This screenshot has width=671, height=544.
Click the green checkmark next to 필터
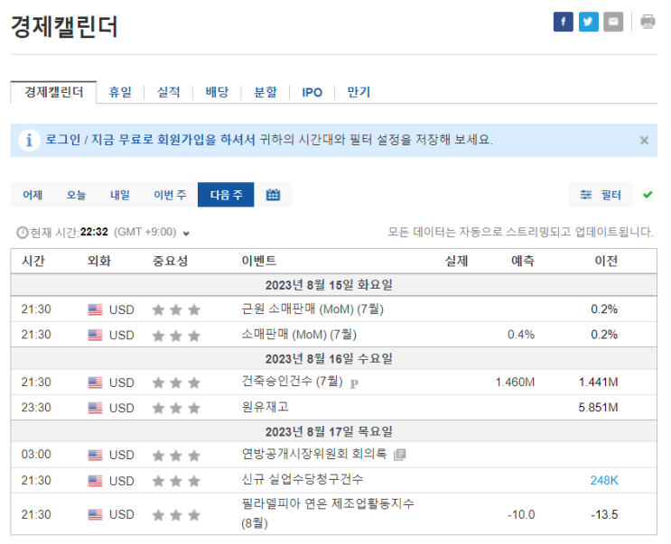tap(648, 195)
